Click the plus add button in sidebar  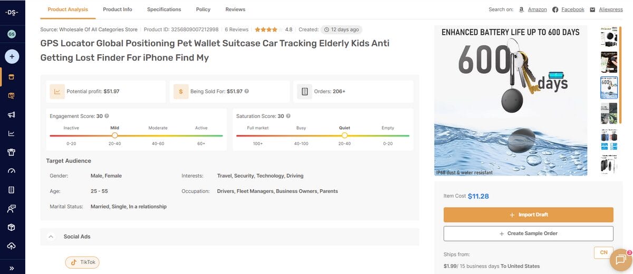(x=12, y=56)
